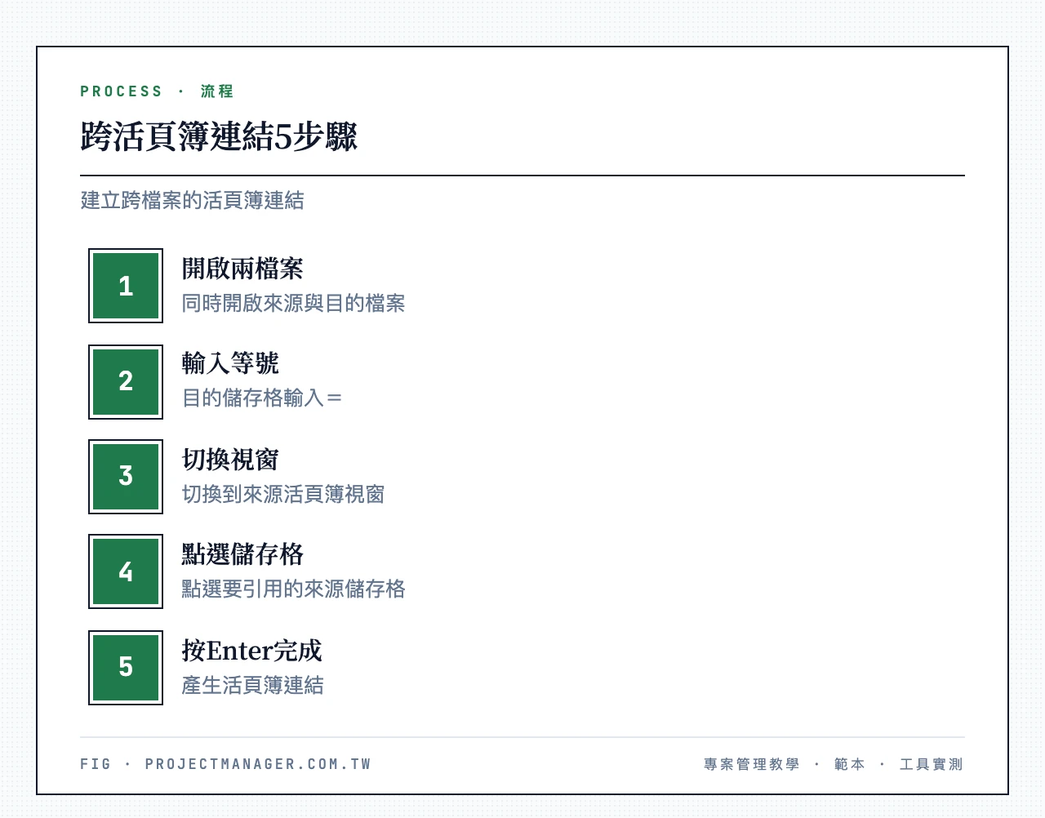
Task: Click the green step 2 number badge
Action: (x=126, y=382)
